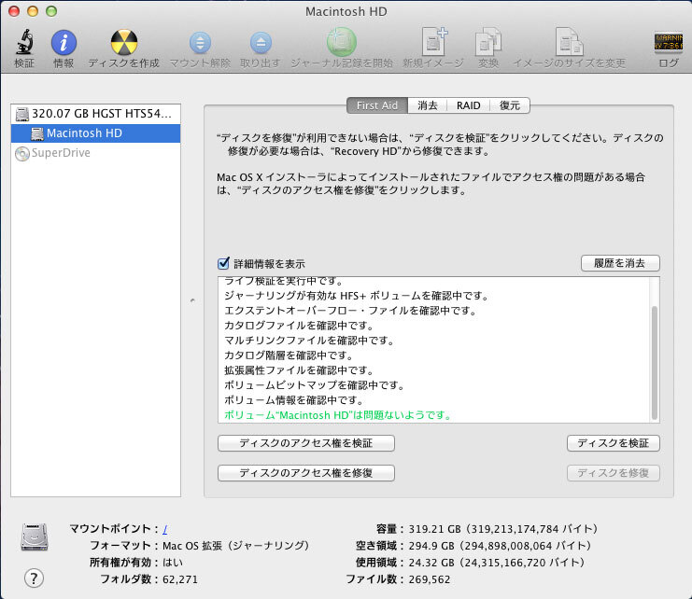This screenshot has width=692, height=599.
Task: Click the green zoom window button
Action: [x=51, y=11]
